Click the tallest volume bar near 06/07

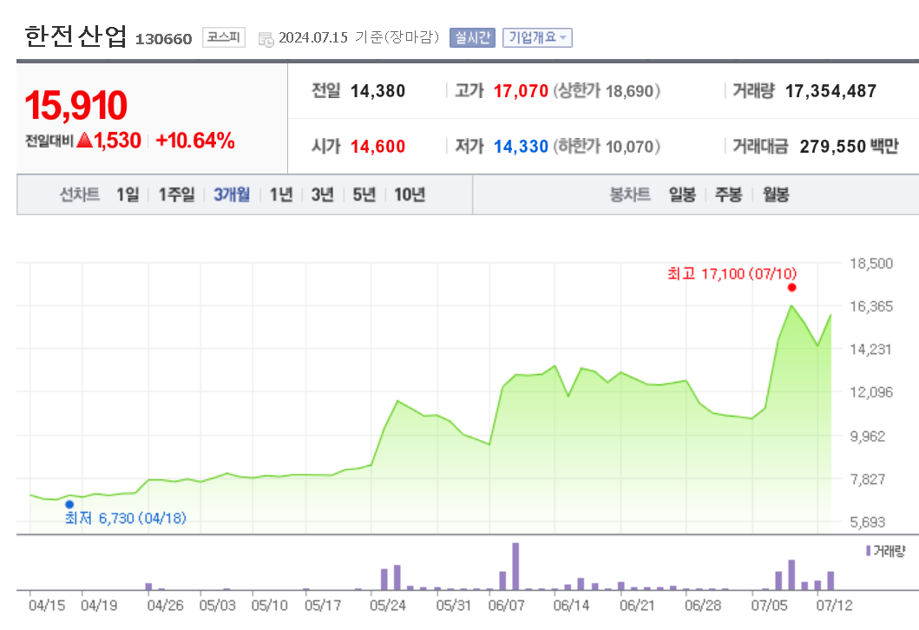pyautogui.click(x=515, y=566)
